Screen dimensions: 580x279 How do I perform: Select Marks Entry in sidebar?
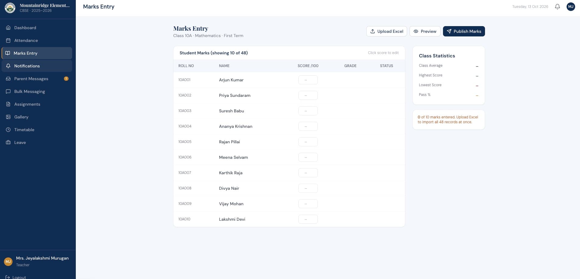[37, 53]
